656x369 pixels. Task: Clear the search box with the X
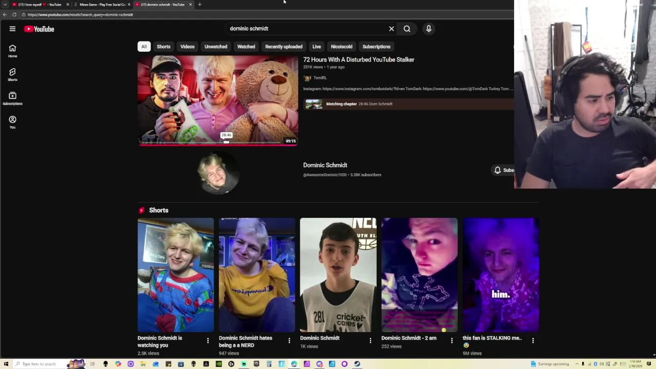pos(392,29)
